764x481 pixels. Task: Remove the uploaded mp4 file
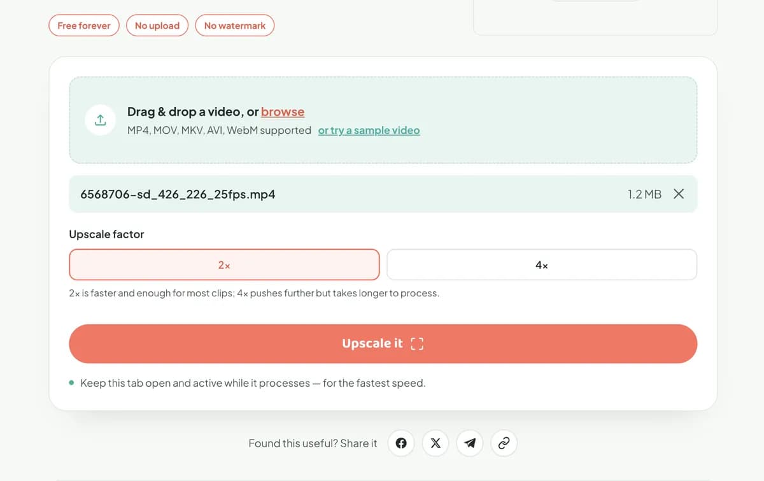(x=679, y=194)
